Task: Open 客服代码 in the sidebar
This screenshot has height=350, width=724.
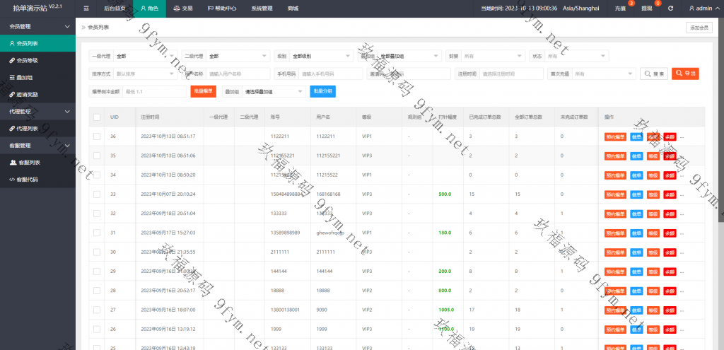Action: [38, 179]
